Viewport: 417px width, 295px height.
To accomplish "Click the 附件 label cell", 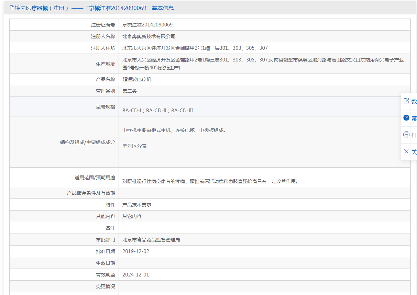I will 64,205.
